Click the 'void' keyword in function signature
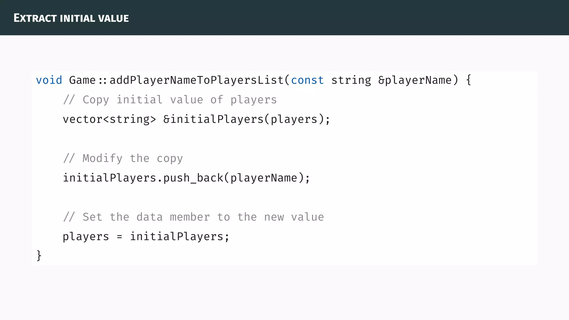 click(x=49, y=80)
